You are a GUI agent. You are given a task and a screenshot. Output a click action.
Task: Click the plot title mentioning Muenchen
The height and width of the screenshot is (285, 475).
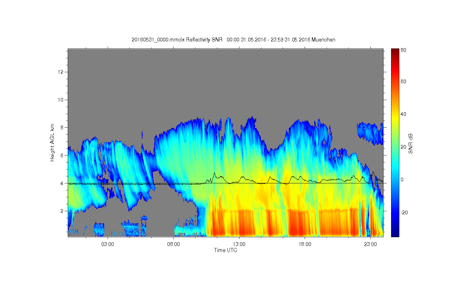coord(233,40)
